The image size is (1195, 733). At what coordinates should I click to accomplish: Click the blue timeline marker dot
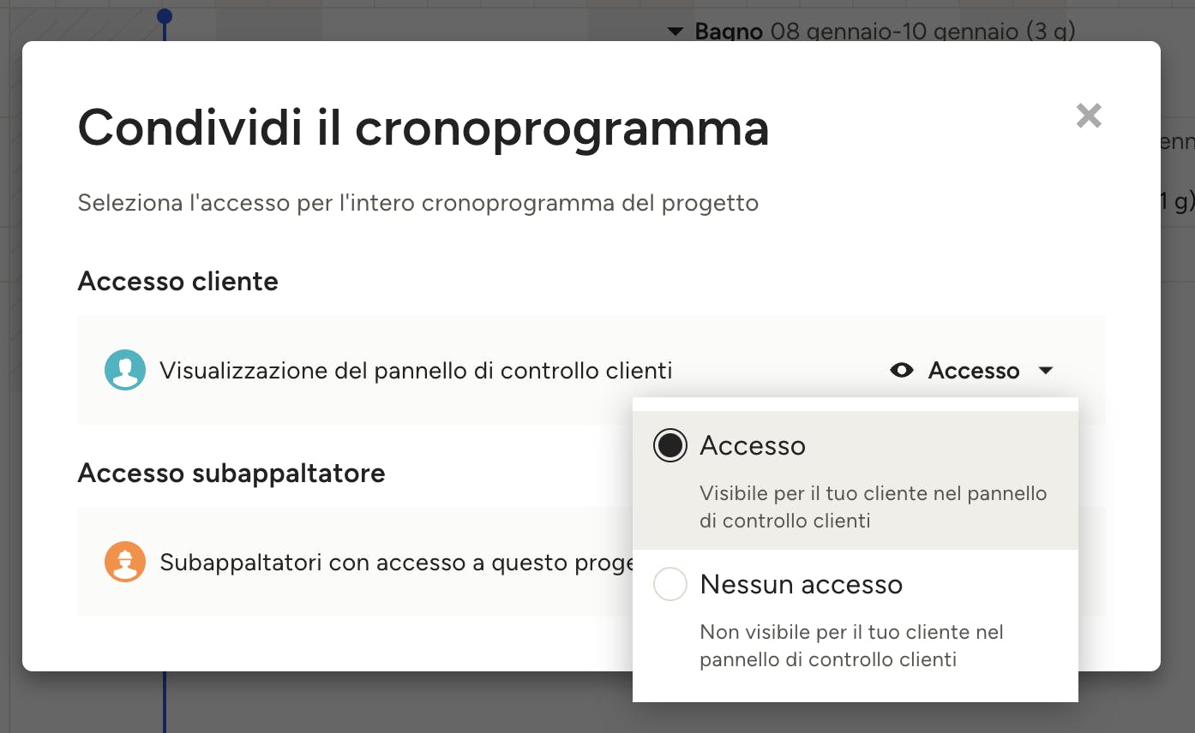pyautogui.click(x=165, y=16)
